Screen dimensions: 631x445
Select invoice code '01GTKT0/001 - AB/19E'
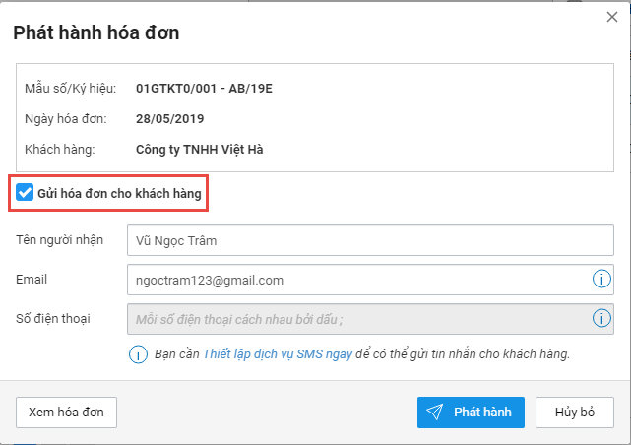204,89
